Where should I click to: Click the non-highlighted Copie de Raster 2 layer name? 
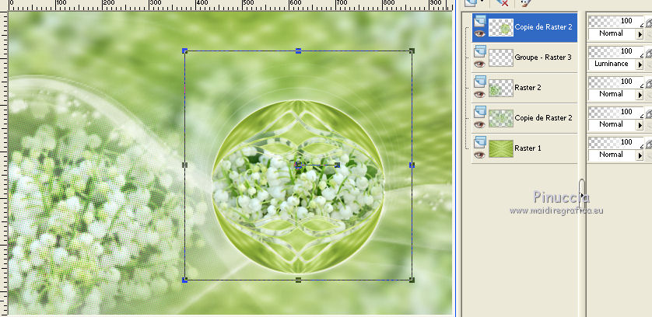click(x=544, y=118)
